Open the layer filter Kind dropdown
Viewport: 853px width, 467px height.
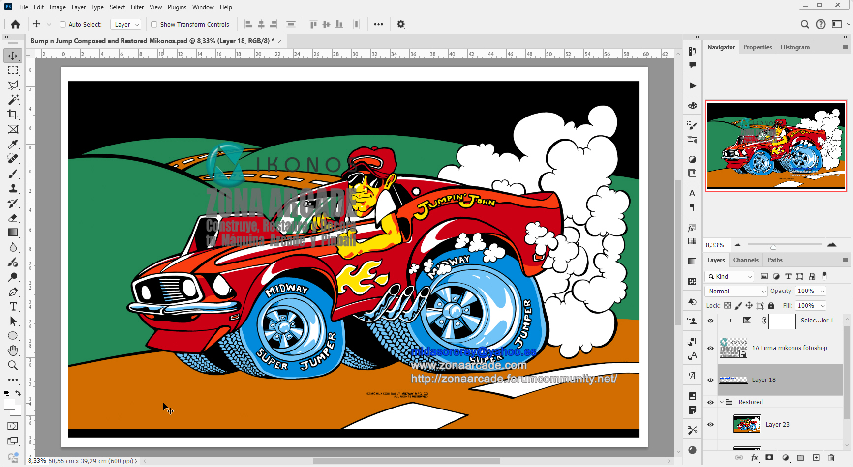coord(730,276)
